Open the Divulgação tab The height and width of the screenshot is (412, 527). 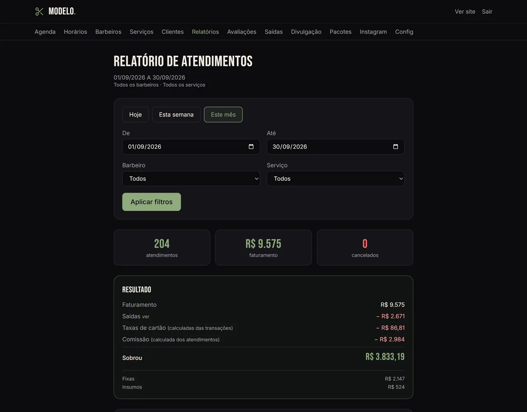point(306,32)
